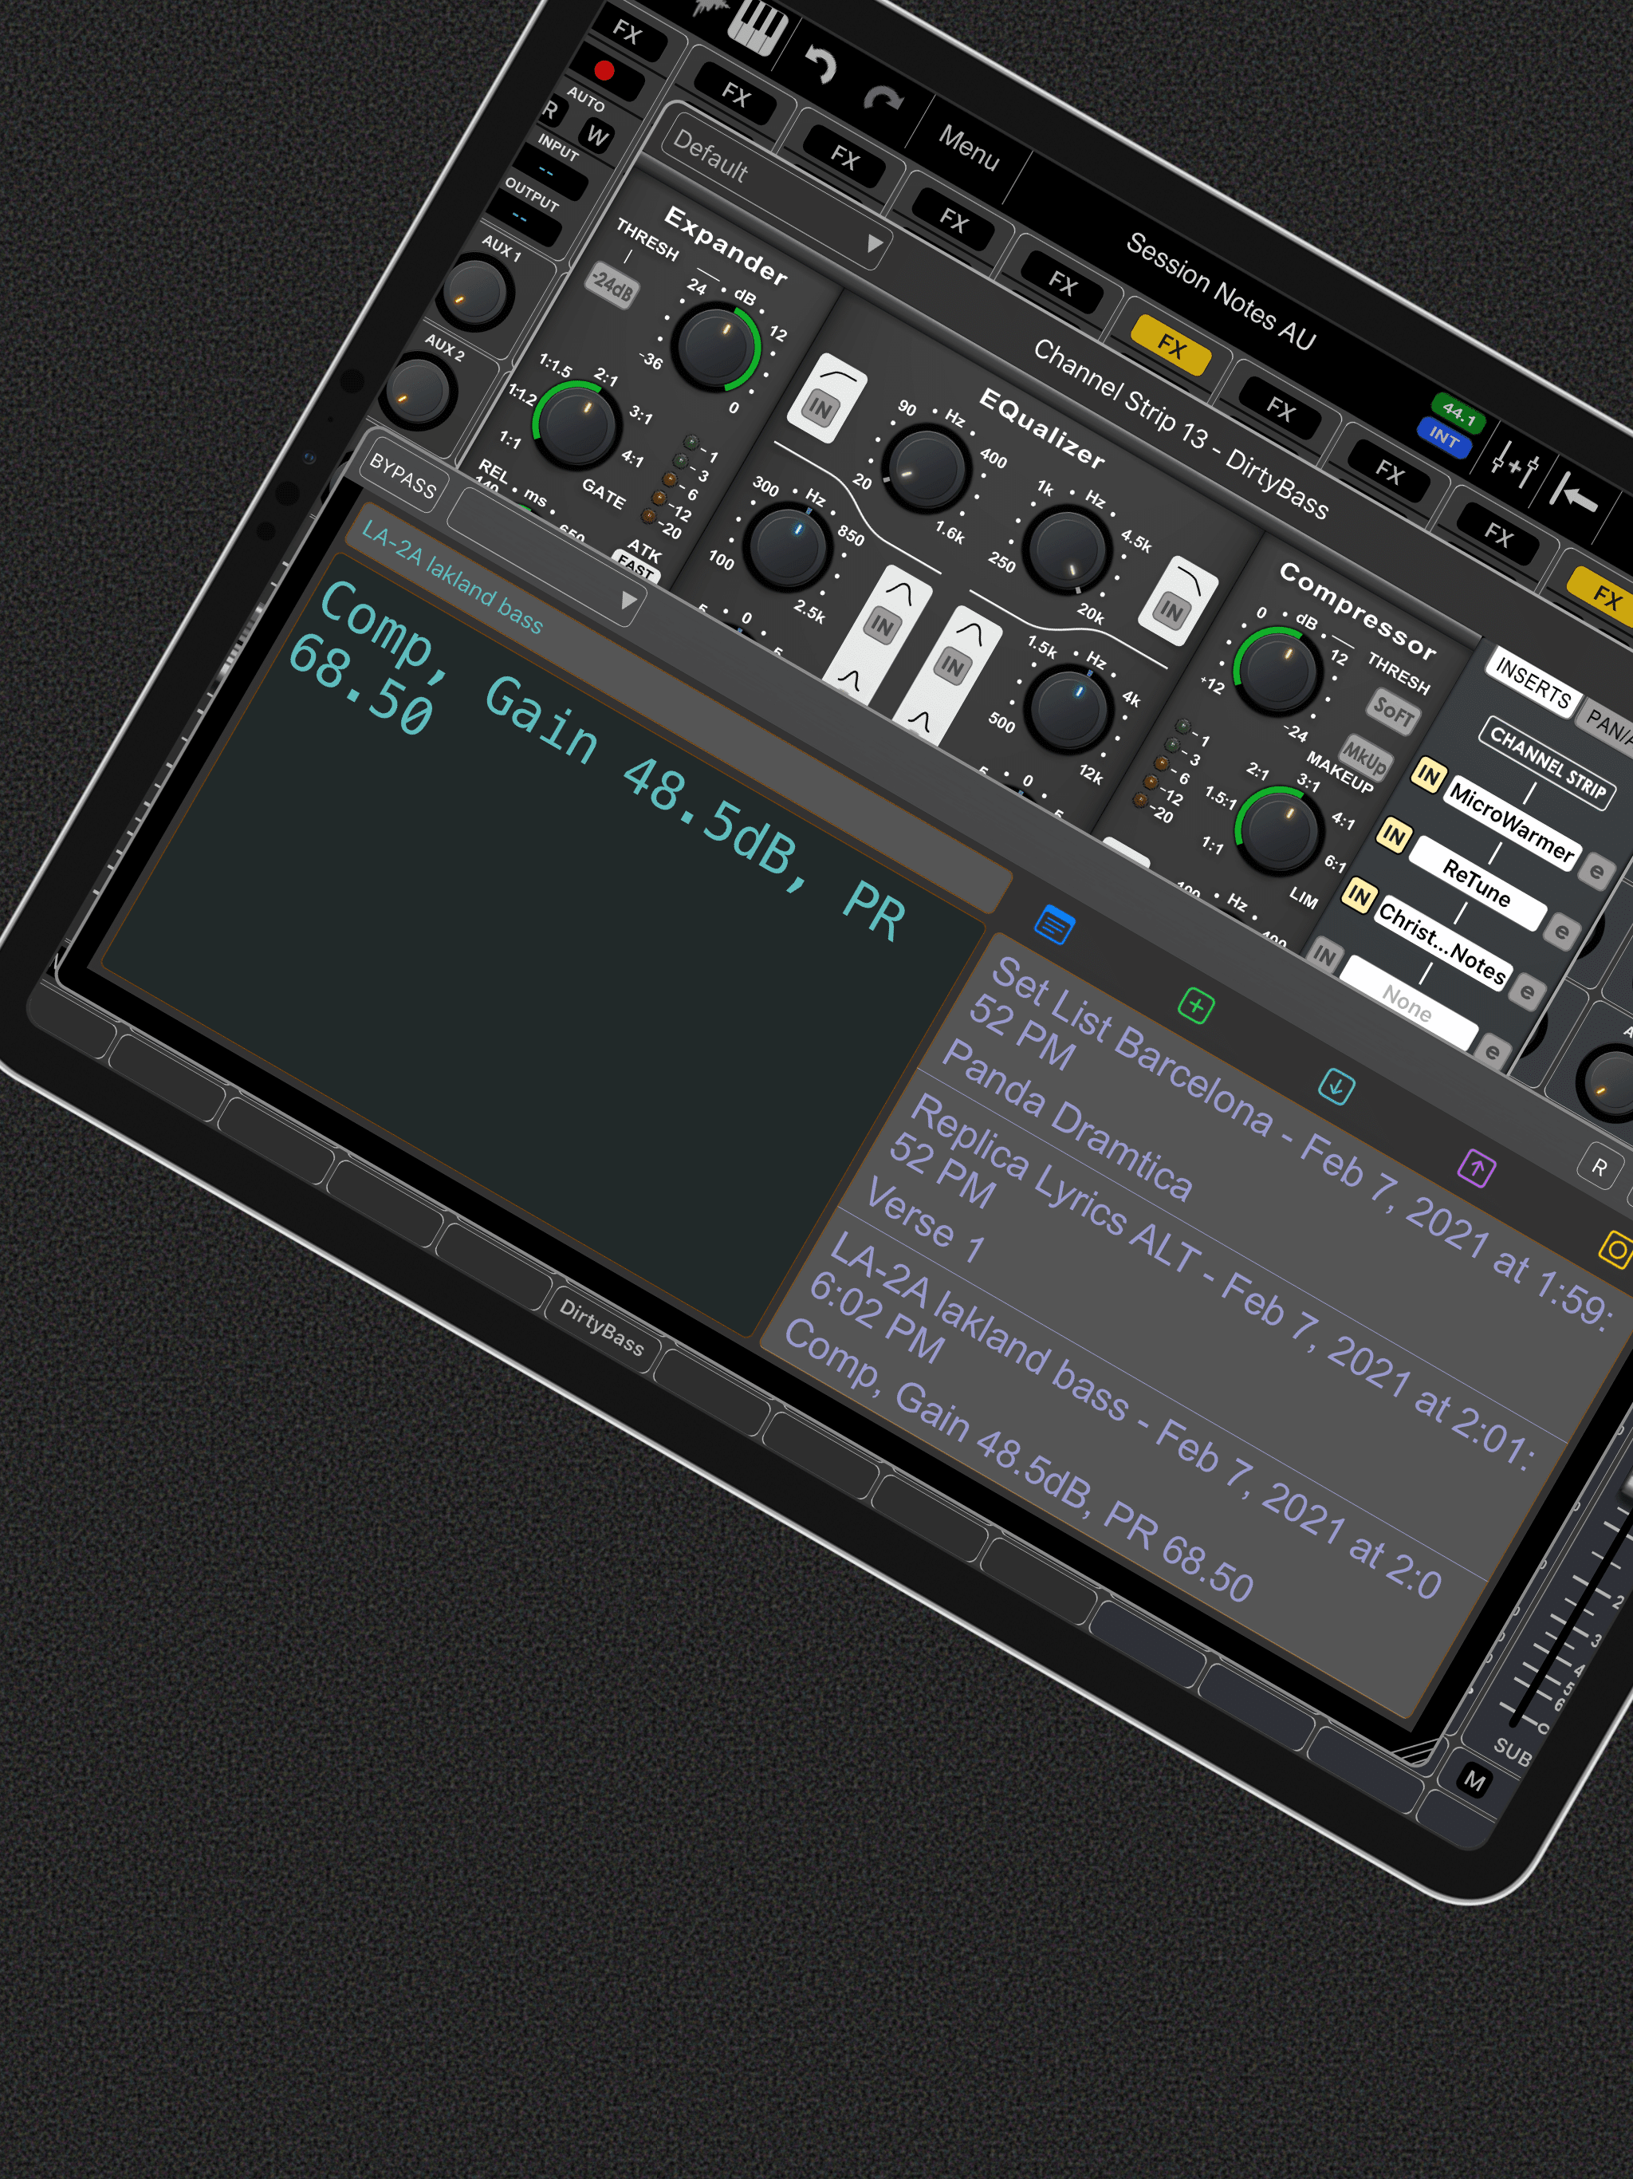Click the undo arrow icon
Image resolution: width=1633 pixels, height=2179 pixels.
(x=820, y=65)
